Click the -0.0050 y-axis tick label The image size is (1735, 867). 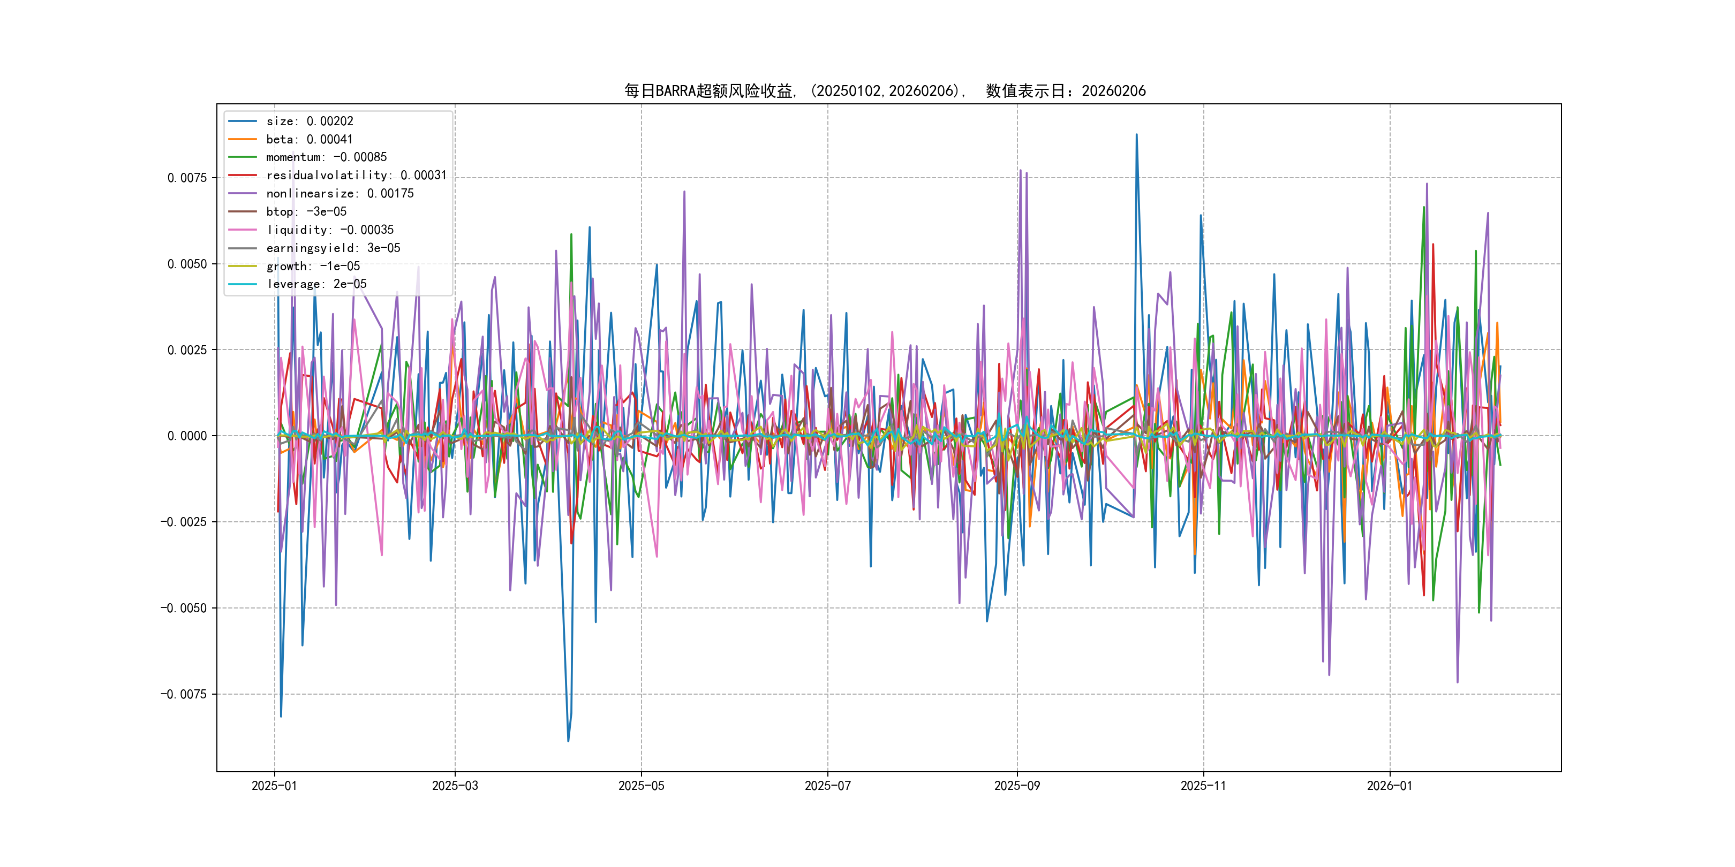(183, 608)
